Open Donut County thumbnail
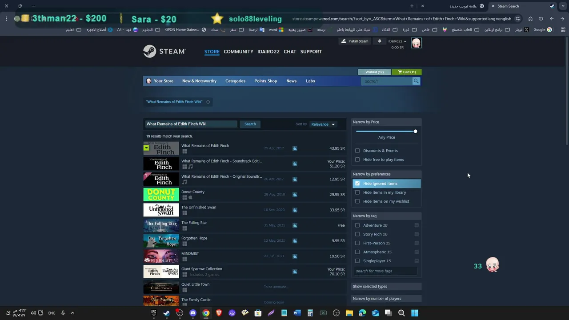This screenshot has width=569, height=320. point(161,195)
